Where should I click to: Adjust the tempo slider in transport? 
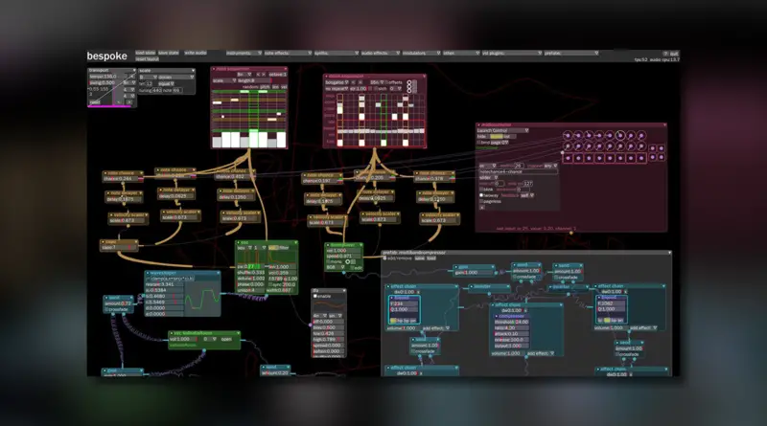point(105,76)
